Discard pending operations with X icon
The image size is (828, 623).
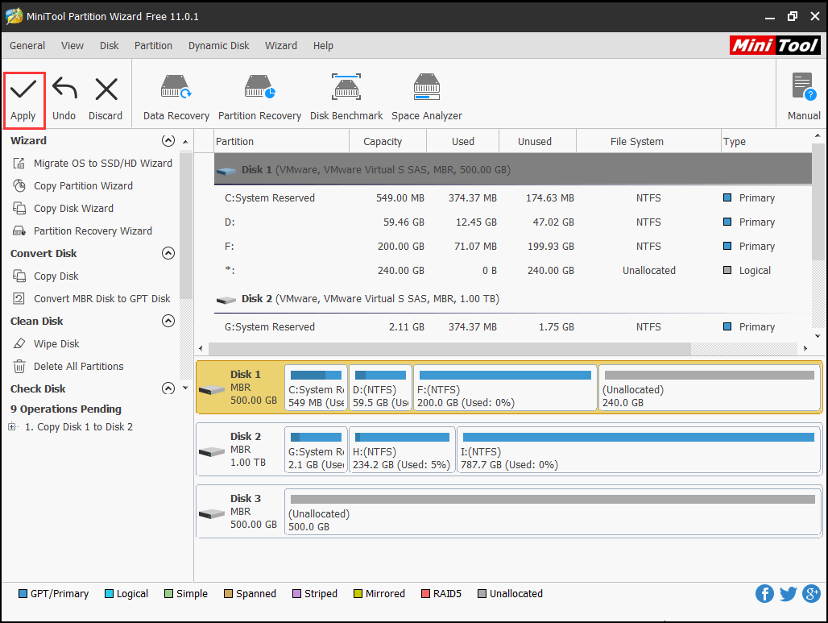click(x=106, y=99)
